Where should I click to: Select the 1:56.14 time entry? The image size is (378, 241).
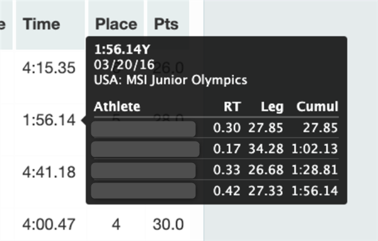click(49, 120)
